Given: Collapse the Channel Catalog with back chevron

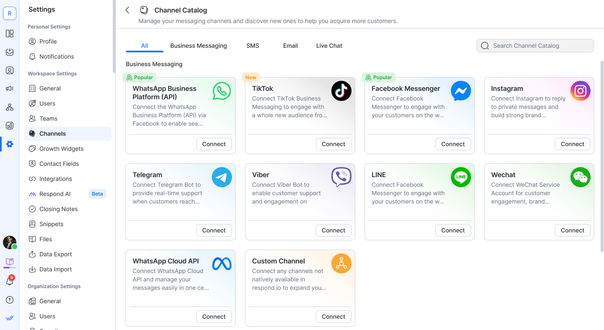Looking at the screenshot, I should coord(127,10).
